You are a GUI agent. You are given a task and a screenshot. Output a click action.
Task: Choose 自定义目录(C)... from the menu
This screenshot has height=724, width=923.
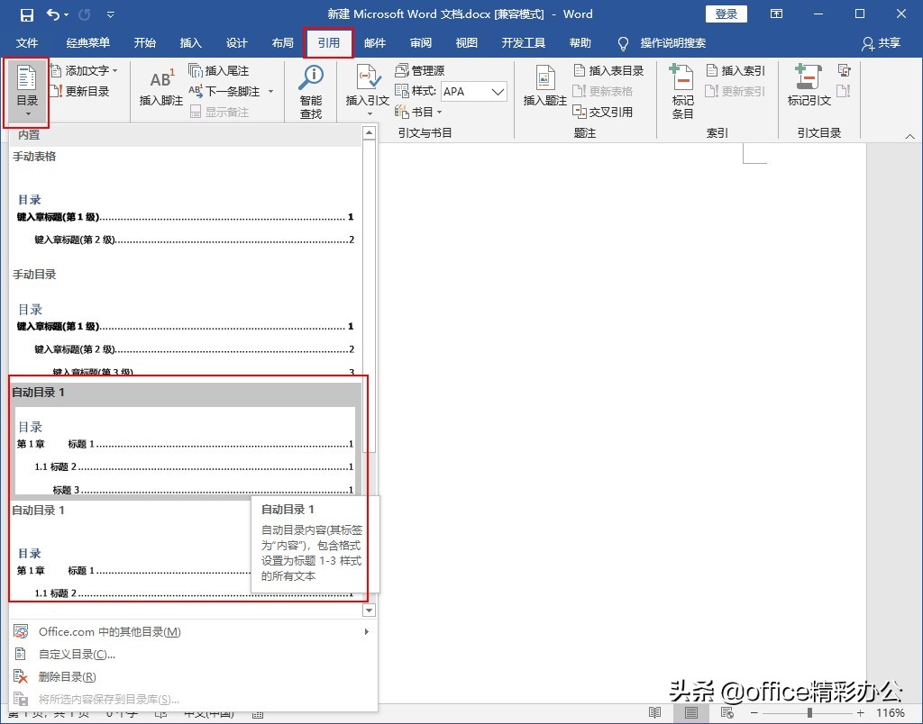tap(193, 654)
